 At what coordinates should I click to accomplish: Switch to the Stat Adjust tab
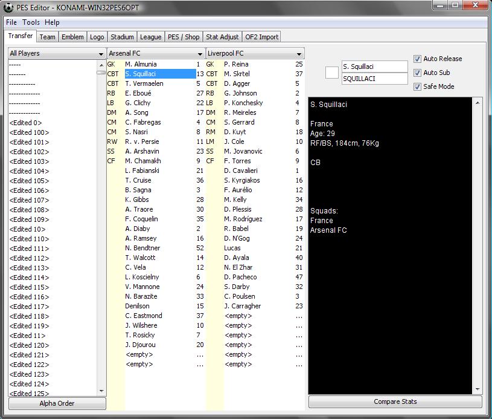pyautogui.click(x=222, y=37)
